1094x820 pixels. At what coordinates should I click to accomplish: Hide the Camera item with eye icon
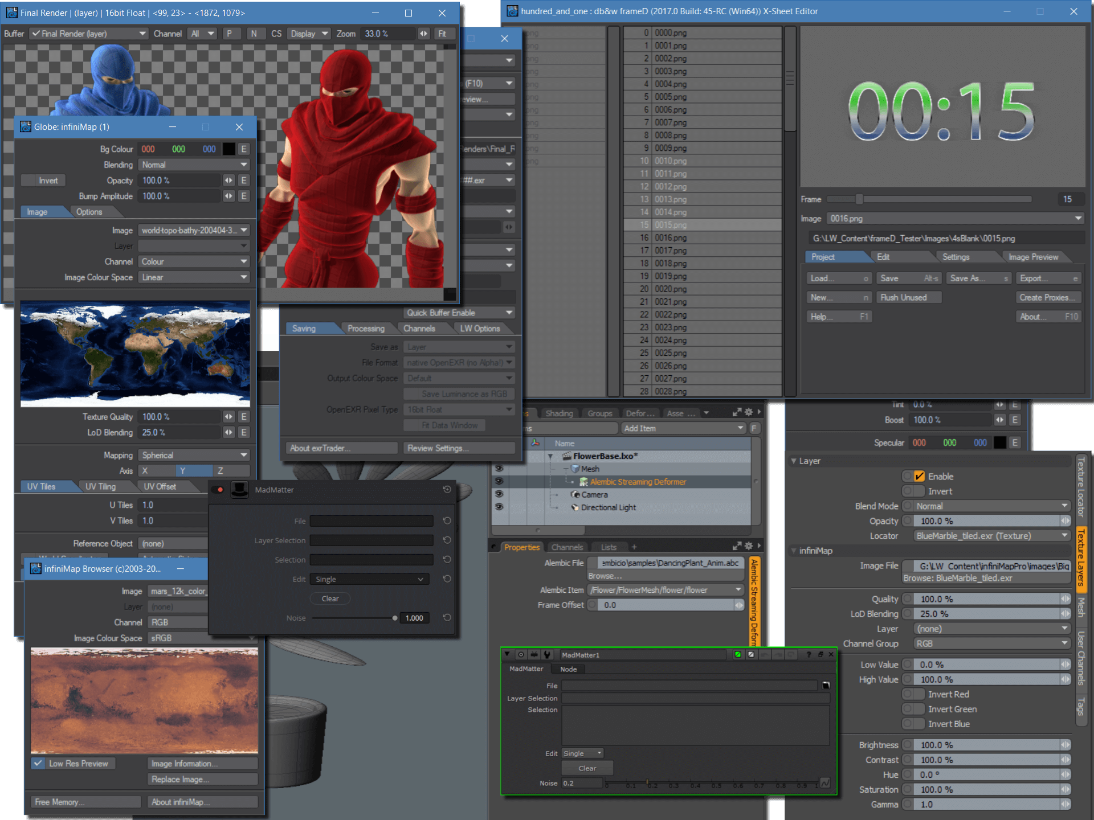pyautogui.click(x=499, y=494)
